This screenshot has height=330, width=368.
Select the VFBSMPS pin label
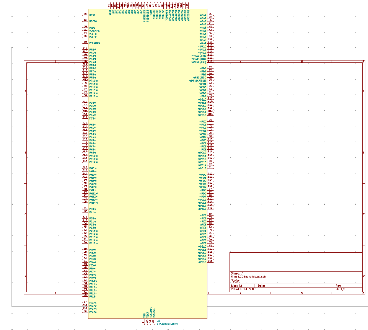coord(94,43)
